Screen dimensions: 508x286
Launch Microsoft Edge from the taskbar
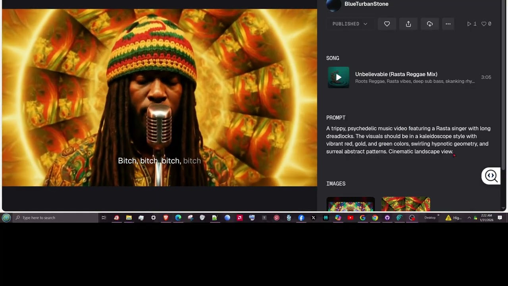pos(178,218)
